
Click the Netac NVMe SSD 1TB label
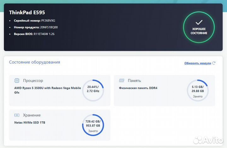pyautogui.click(x=31, y=122)
